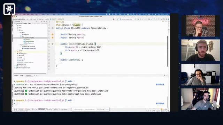Select README.md in the project tree

[x=22, y=64]
